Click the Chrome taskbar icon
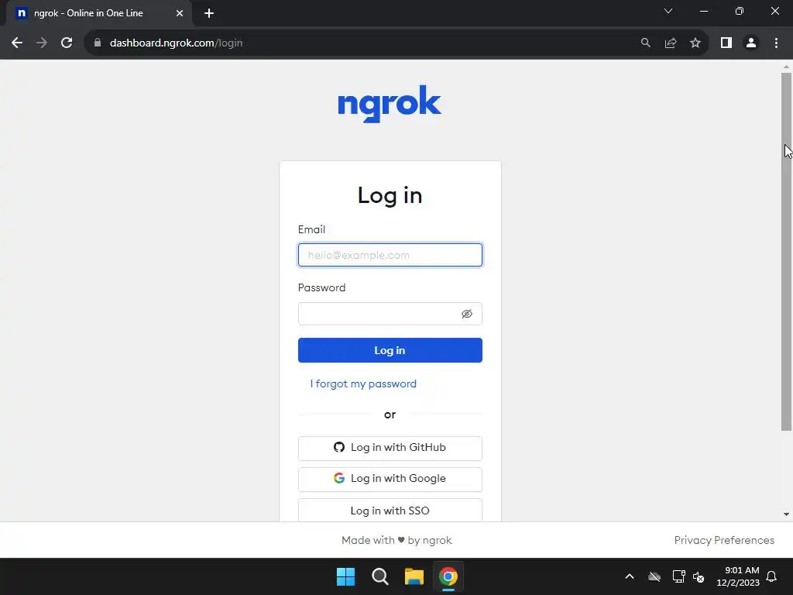The image size is (793, 595). (448, 576)
